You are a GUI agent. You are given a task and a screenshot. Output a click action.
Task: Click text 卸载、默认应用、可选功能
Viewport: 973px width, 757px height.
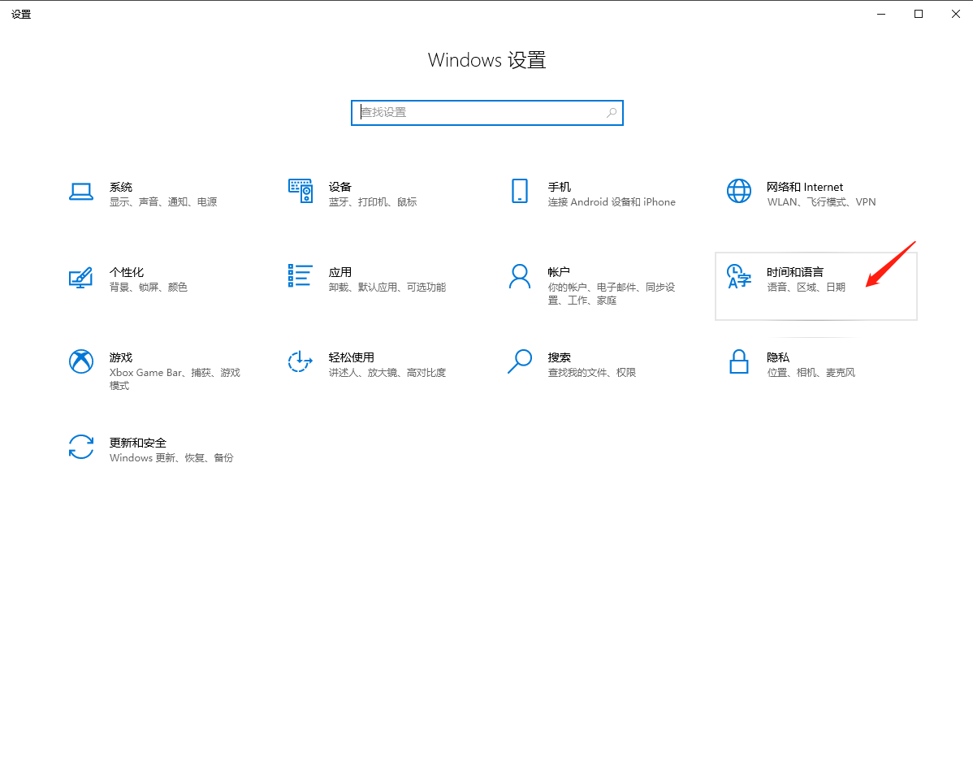[x=387, y=287]
